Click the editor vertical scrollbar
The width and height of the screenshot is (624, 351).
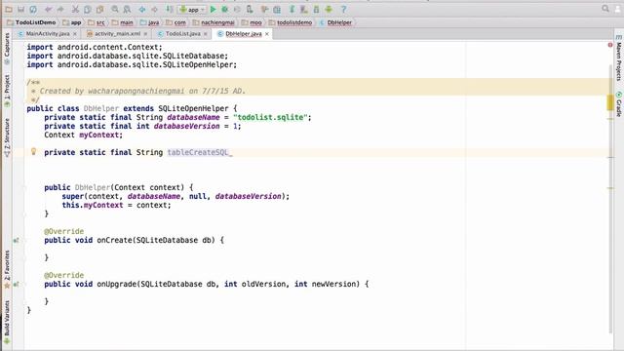tap(610, 199)
